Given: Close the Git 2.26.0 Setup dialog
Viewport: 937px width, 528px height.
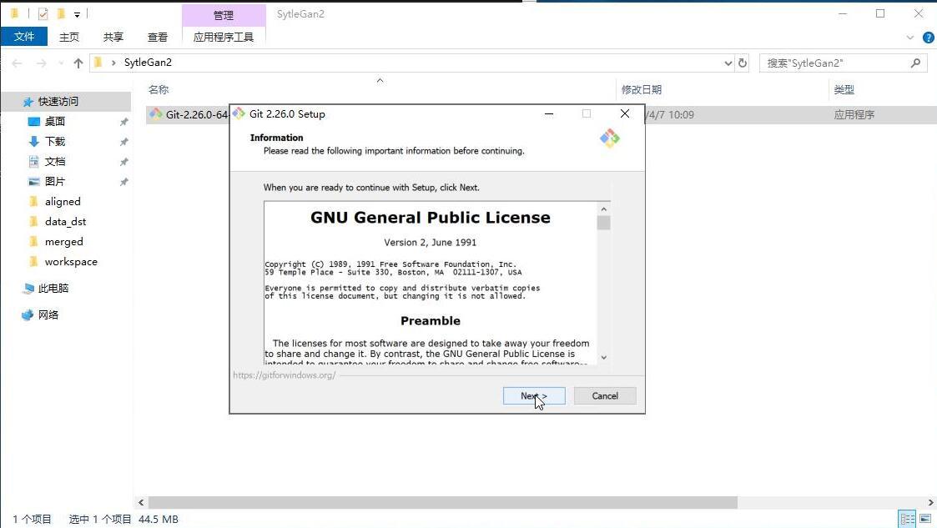Looking at the screenshot, I should click(x=624, y=113).
